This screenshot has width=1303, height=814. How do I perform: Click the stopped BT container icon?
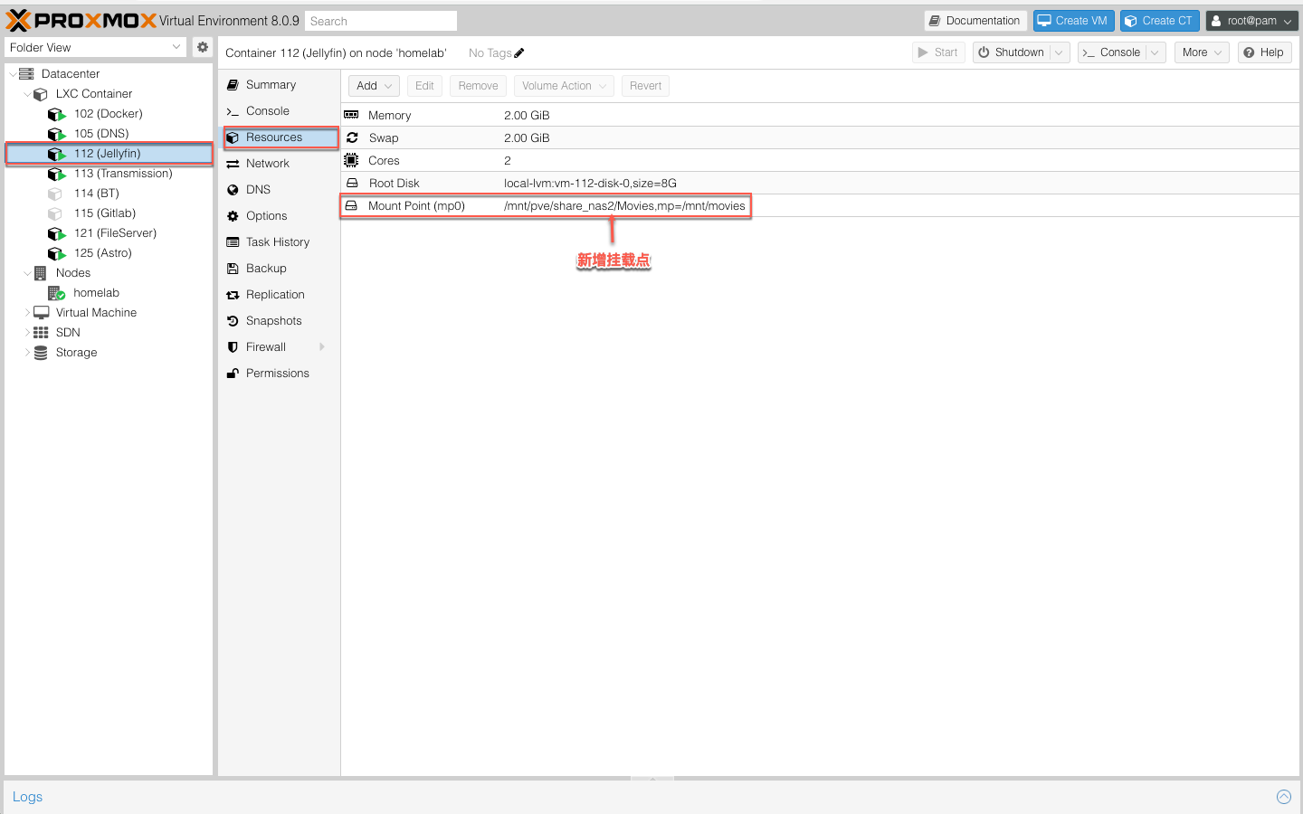point(55,194)
